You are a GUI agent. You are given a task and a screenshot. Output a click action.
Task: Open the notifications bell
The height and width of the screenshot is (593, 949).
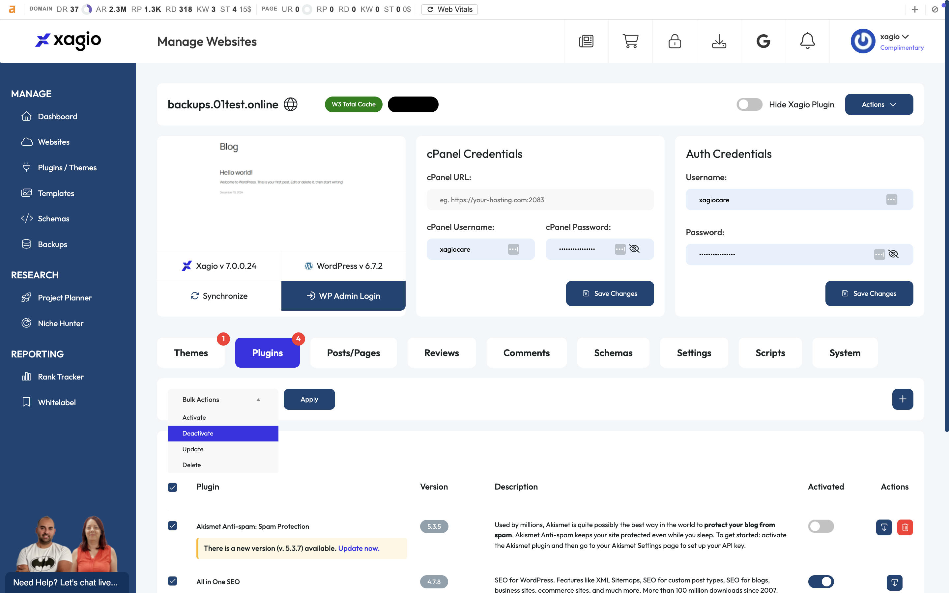(x=807, y=41)
